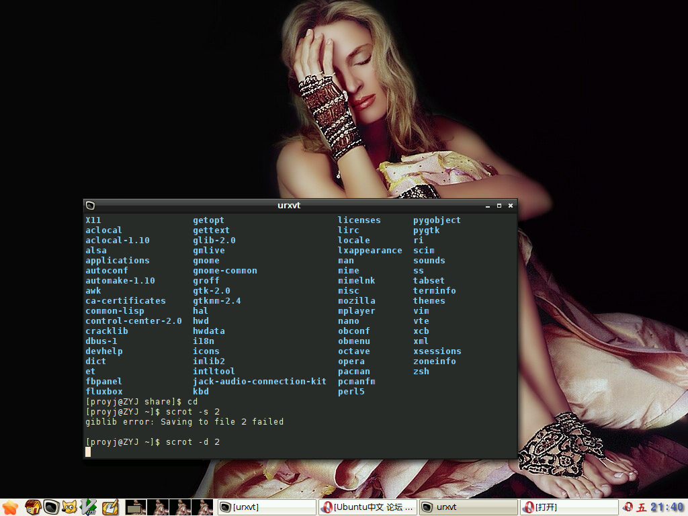This screenshot has height=516, width=688.
Task: Maximize the urxvt window
Action: [x=499, y=206]
